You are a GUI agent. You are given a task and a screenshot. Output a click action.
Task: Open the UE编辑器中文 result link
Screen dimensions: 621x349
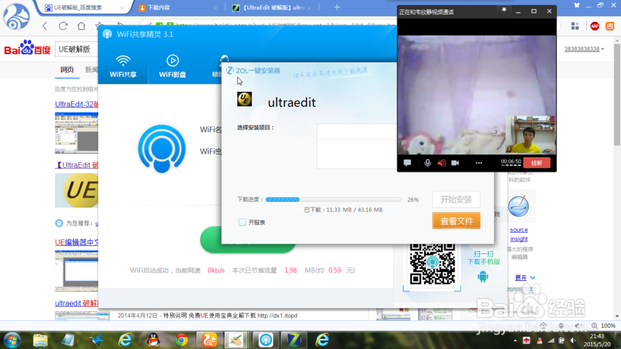tap(76, 242)
